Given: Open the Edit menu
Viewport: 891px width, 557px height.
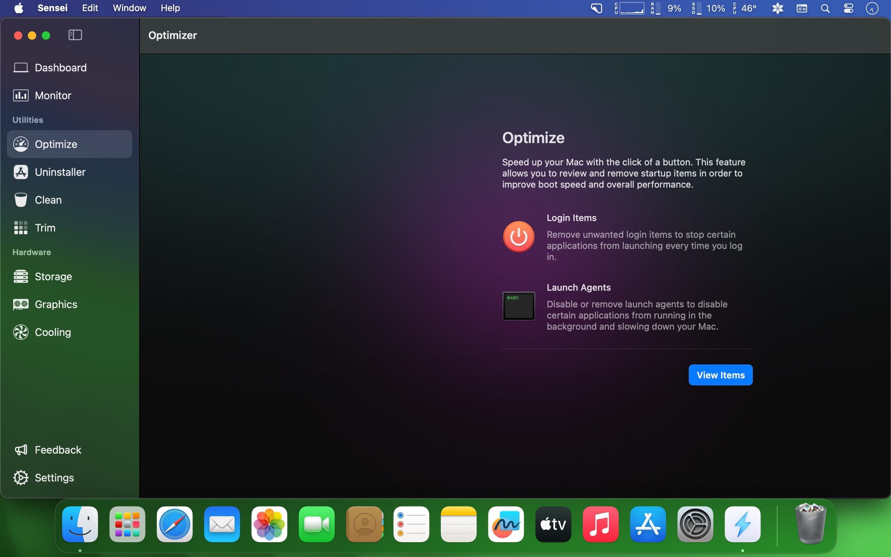Looking at the screenshot, I should tap(90, 8).
